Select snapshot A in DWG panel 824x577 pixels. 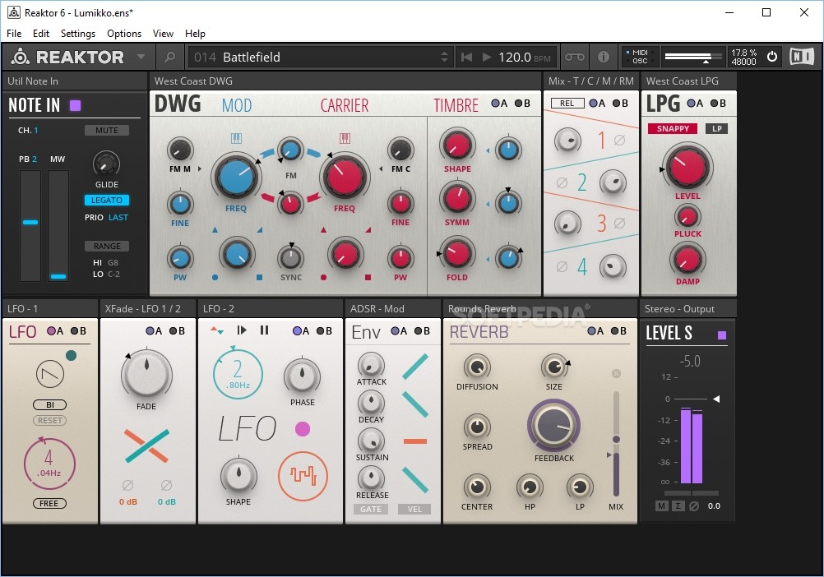tap(499, 104)
